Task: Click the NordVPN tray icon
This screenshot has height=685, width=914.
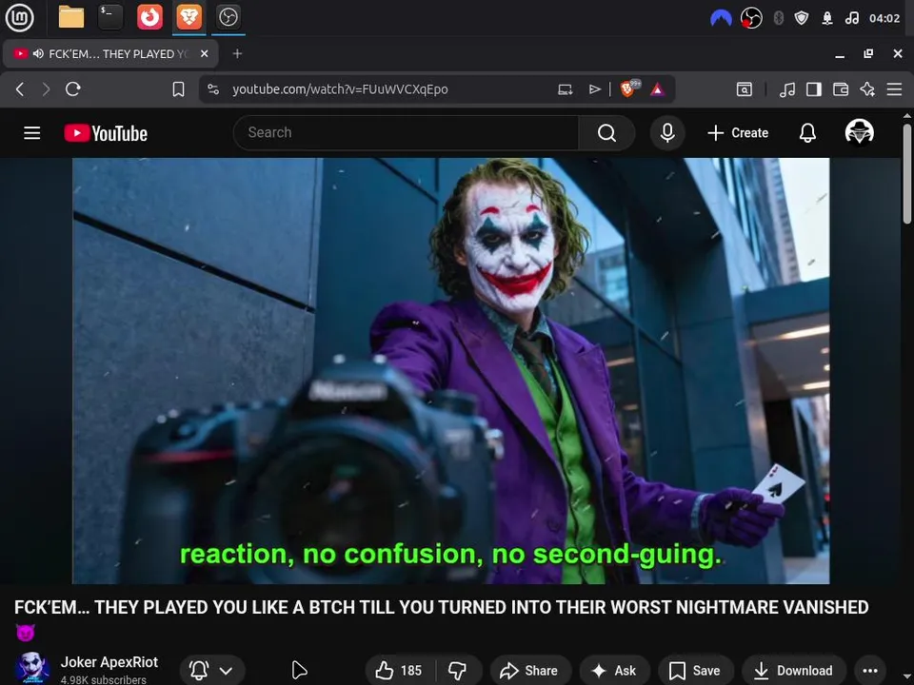Action: click(721, 18)
